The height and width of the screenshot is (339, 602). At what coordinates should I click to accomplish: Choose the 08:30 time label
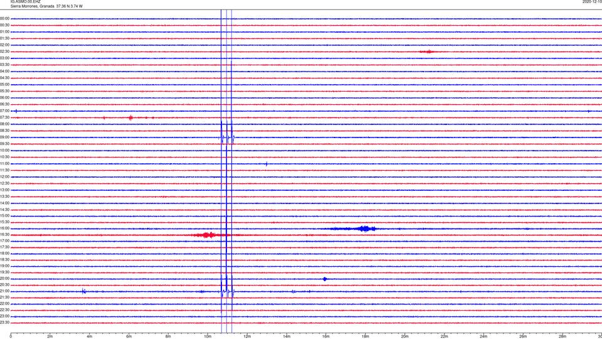4,131
